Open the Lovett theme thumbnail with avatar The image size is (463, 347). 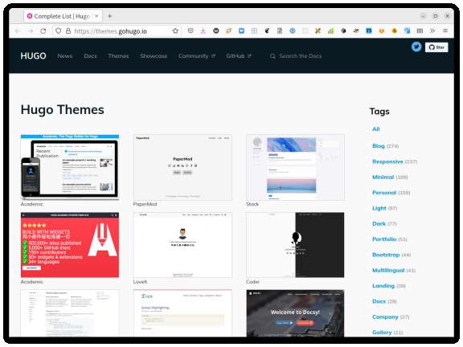point(182,245)
